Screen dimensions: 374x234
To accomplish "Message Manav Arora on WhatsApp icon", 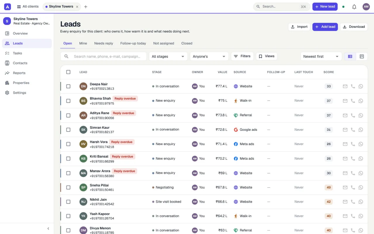I will [361, 173].
